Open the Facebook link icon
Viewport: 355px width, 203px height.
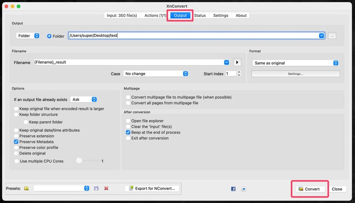[x=233, y=189]
